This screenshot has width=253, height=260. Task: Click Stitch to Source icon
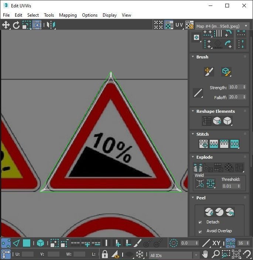[224, 143]
